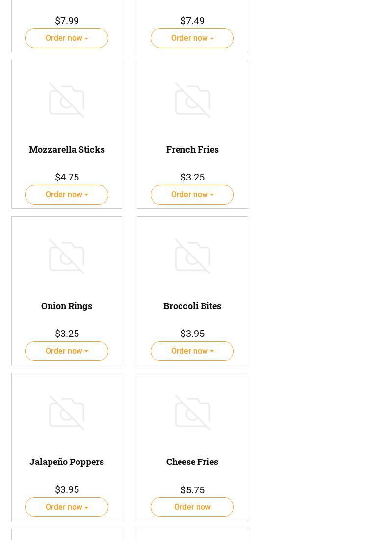Open Order now dropdown for Jalapeño Poppers

[x=67, y=507]
